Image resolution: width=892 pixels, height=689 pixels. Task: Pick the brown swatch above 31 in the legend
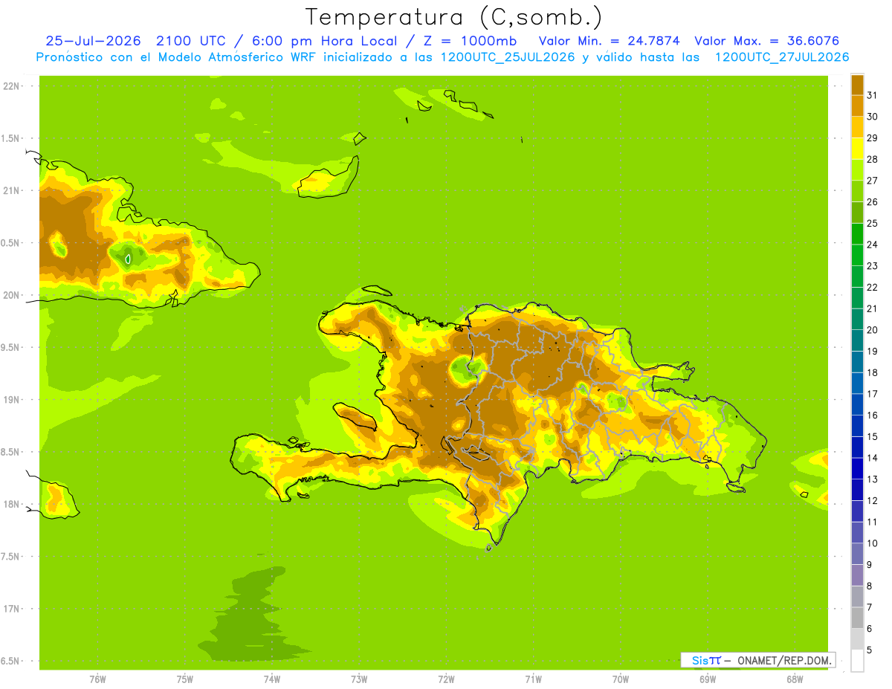(857, 85)
